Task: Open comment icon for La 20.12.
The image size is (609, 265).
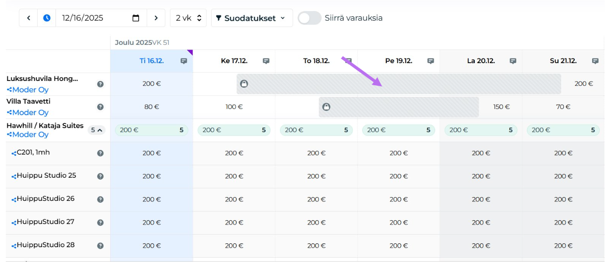Action: coord(513,61)
